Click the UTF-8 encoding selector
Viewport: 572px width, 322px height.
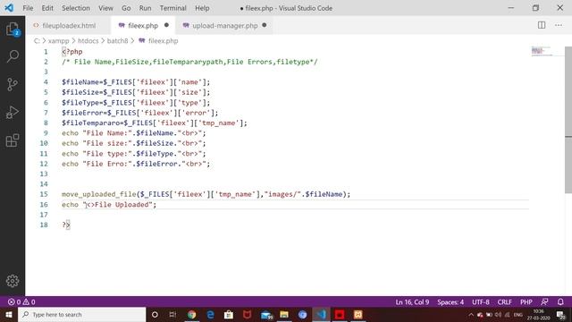(x=481, y=302)
